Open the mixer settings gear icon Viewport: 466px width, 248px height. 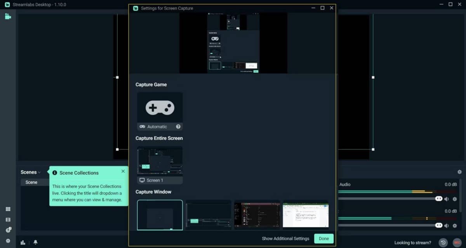point(459,172)
